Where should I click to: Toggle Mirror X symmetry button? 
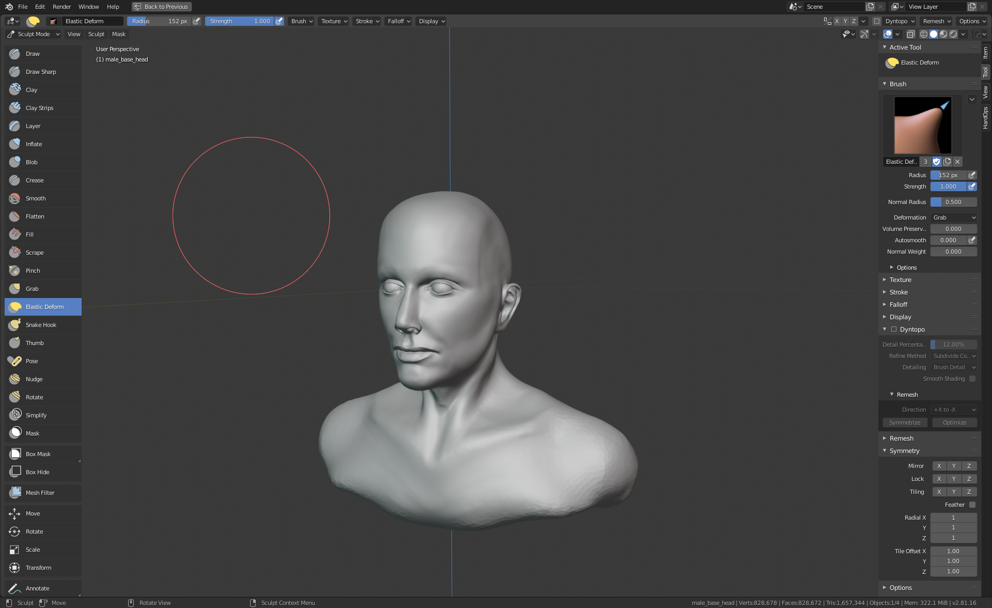click(939, 466)
